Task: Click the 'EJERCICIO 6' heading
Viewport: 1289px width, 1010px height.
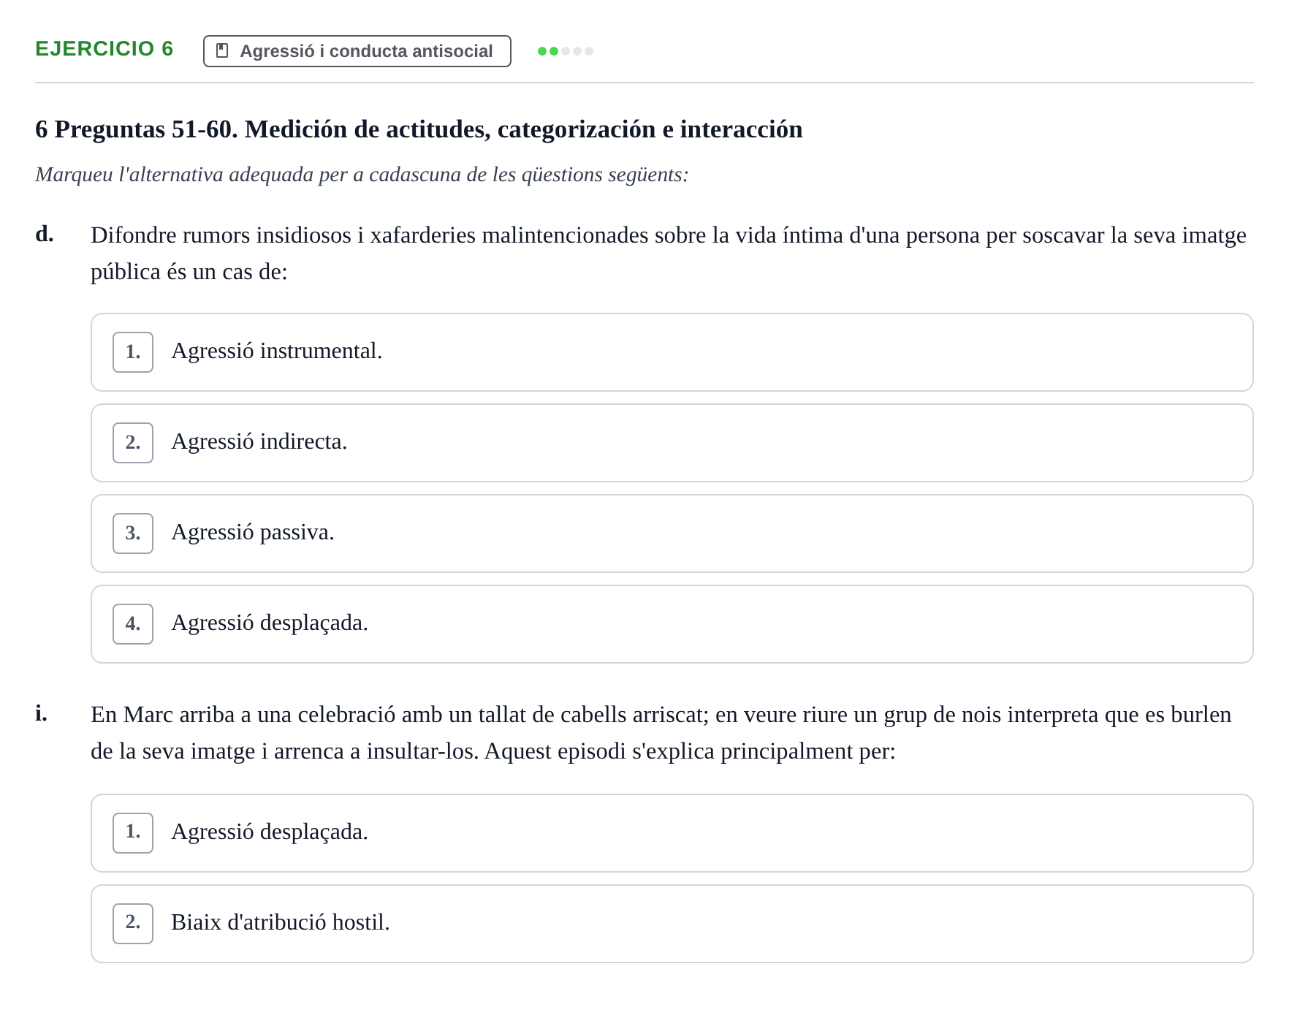Action: click(x=104, y=49)
